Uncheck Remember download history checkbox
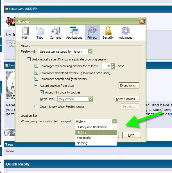The image size is (172, 173). [36, 73]
